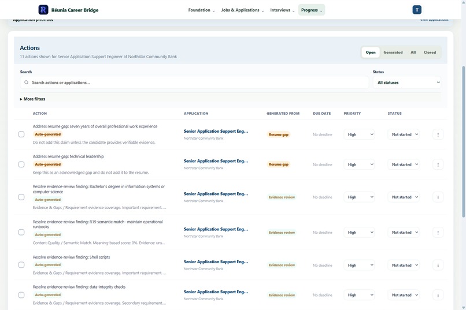Change priority for seven years experience row
This screenshot has width=466, height=310.
coord(359,135)
